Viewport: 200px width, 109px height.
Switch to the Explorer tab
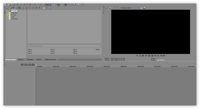[x=21, y=59]
